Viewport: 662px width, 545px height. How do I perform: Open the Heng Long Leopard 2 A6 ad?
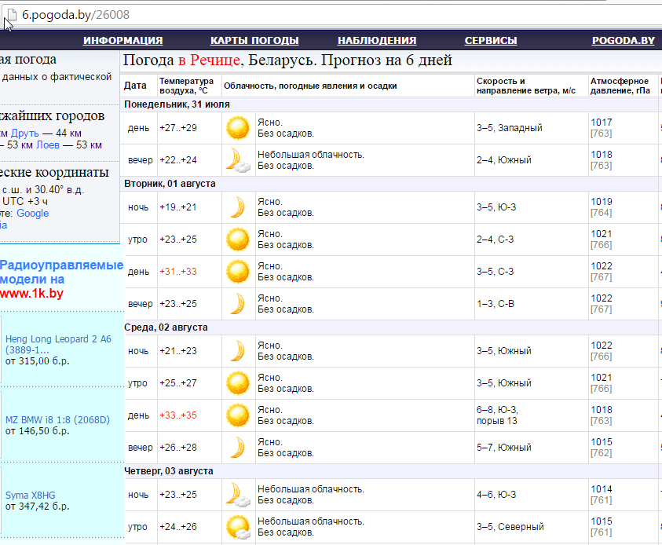point(58,344)
